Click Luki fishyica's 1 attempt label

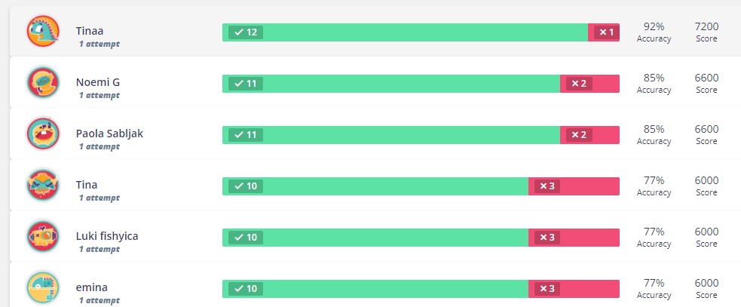pyautogui.click(x=100, y=249)
